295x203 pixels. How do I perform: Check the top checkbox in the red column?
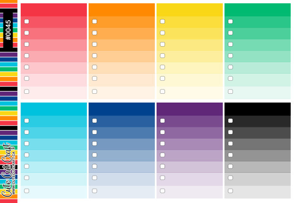(27, 21)
